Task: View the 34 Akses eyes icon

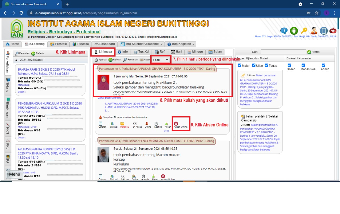Action: click(x=137, y=125)
